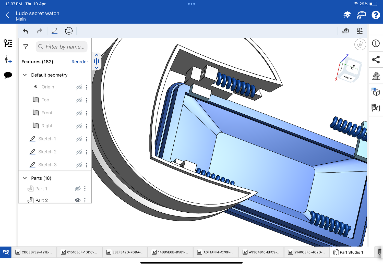
Task: Open the comments speech bubble
Action: (8, 75)
